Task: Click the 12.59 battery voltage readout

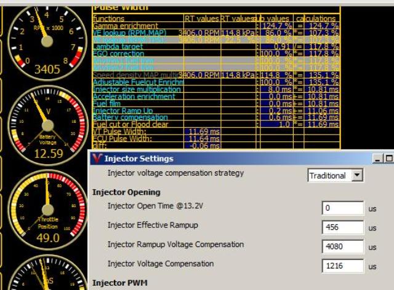Action: [48, 154]
